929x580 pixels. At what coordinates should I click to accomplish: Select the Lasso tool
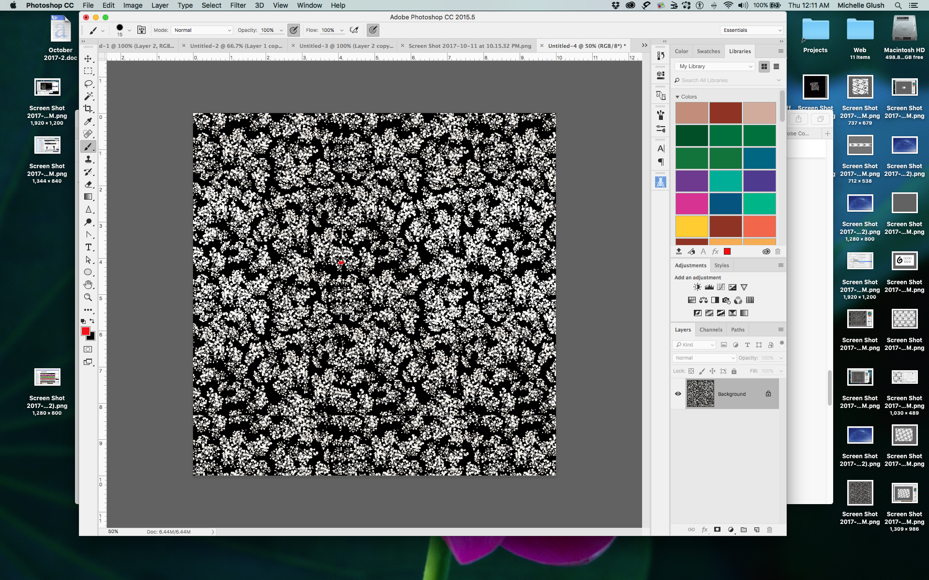click(88, 84)
